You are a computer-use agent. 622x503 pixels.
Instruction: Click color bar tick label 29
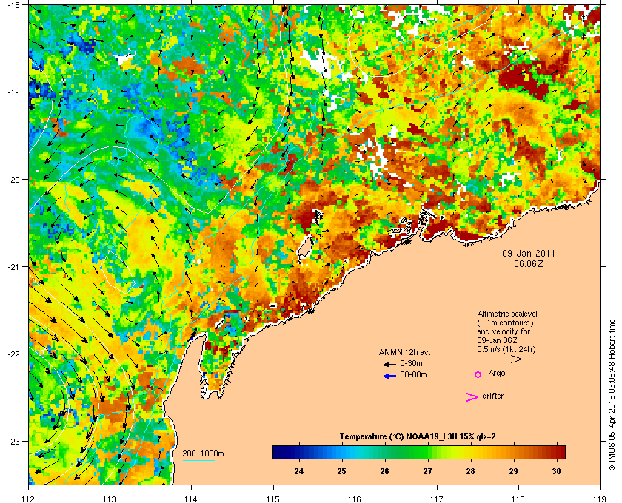point(513,471)
